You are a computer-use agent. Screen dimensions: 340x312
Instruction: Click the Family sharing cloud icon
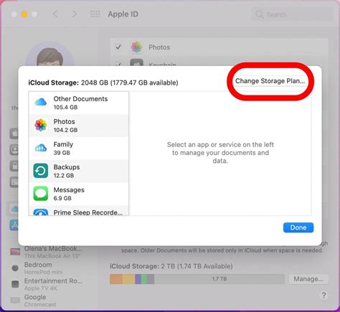tap(41, 148)
